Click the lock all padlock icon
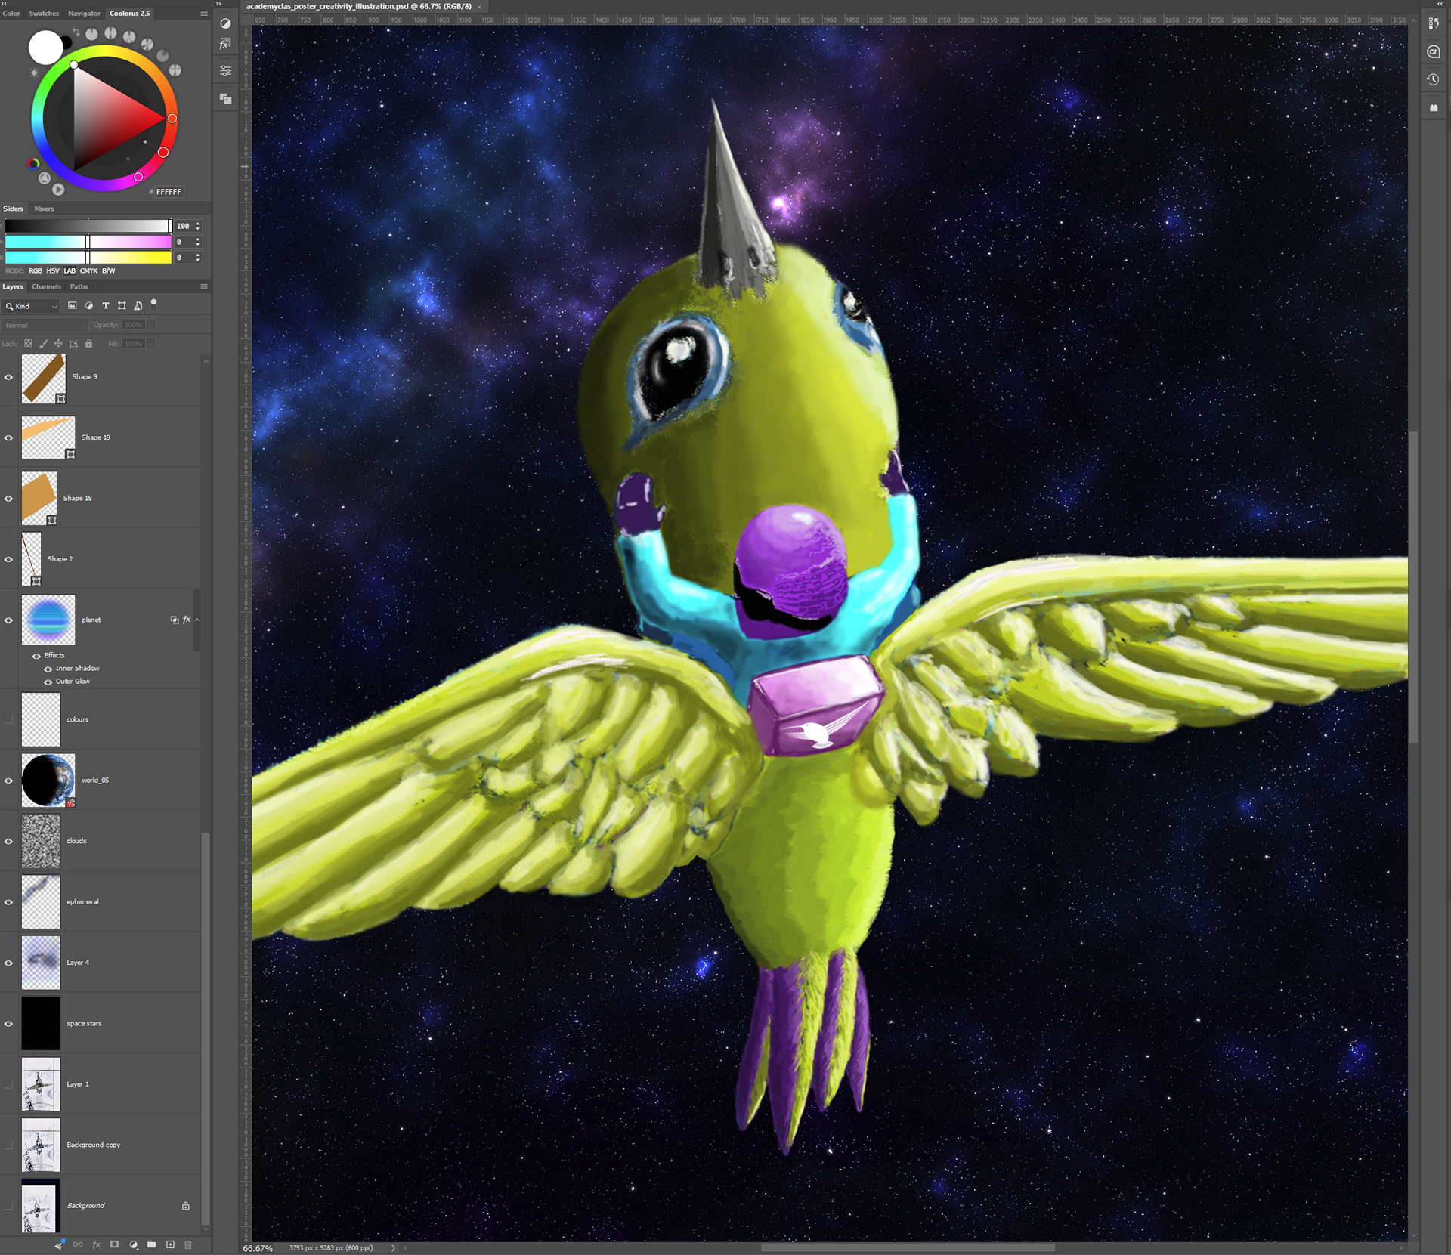 tap(88, 344)
